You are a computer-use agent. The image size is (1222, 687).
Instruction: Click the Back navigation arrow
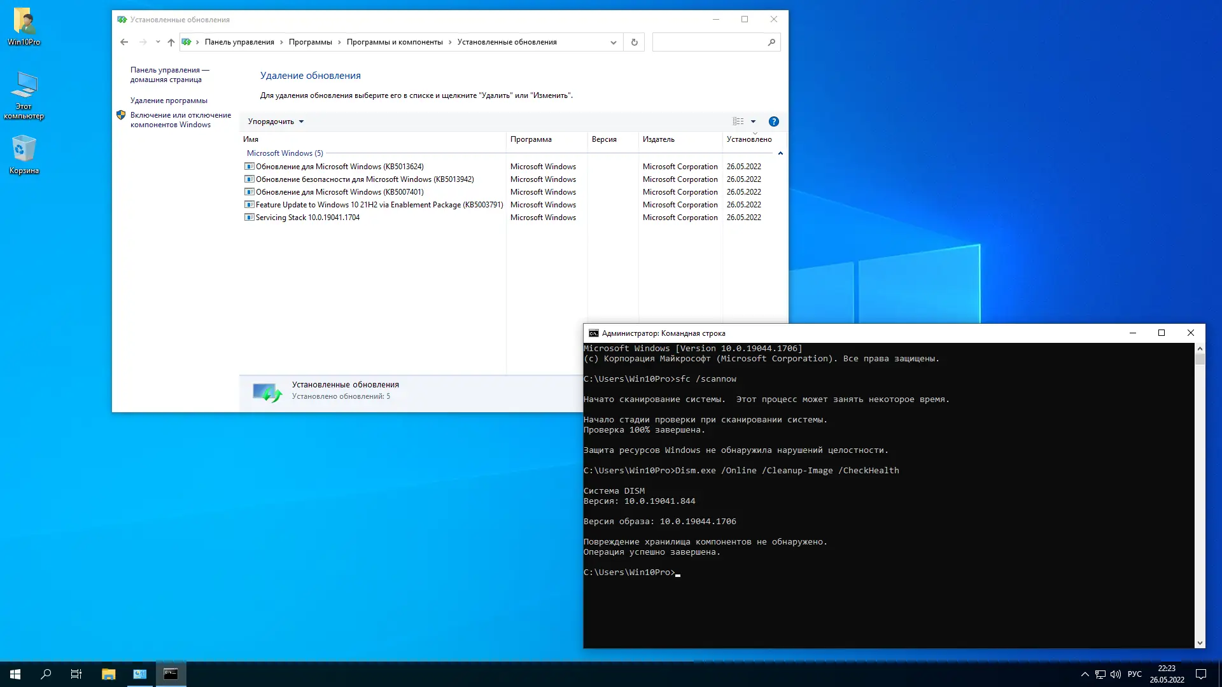click(124, 42)
